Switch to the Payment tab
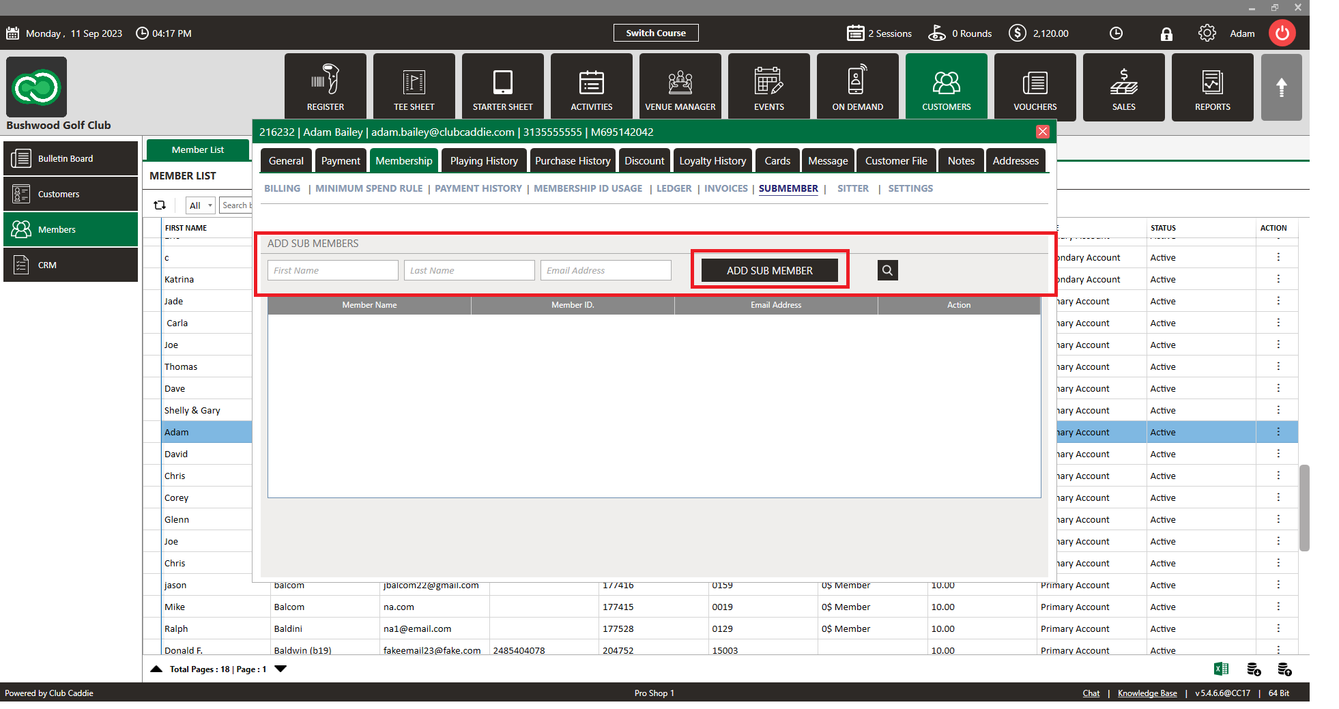This screenshot has width=1339, height=709. (341, 160)
